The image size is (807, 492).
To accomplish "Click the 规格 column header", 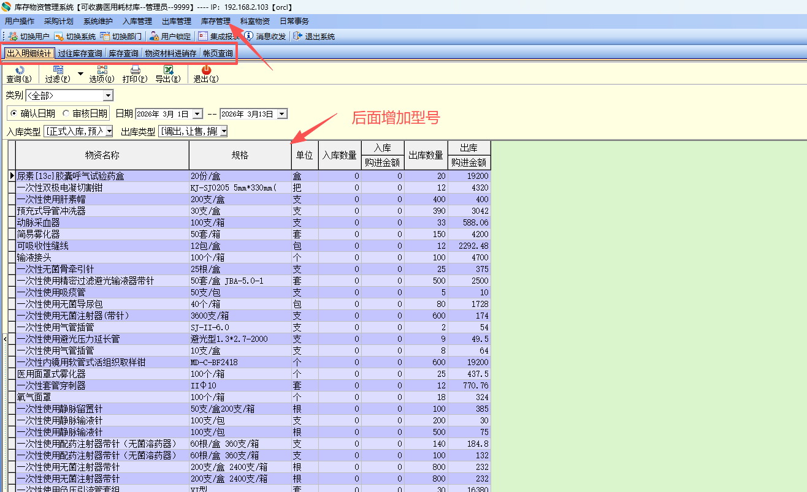I will (240, 156).
